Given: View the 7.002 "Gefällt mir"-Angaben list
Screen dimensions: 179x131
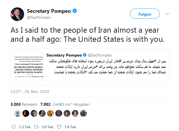Looking at the screenshot, I should pyautogui.click(x=65, y=105).
